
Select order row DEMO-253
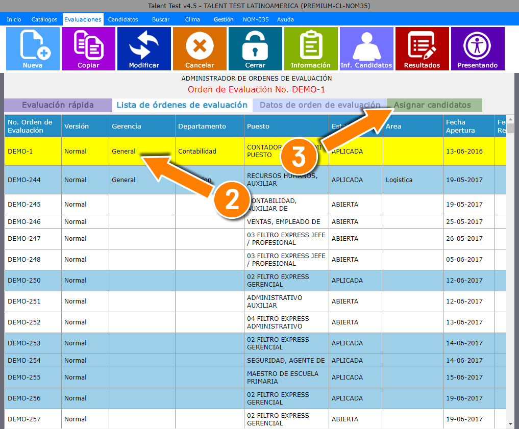(255, 343)
